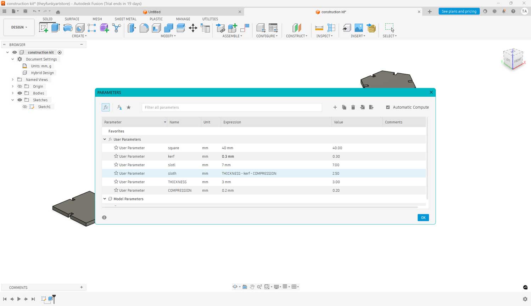
Task: Open Insert Canvas image tool
Action: 359,28
